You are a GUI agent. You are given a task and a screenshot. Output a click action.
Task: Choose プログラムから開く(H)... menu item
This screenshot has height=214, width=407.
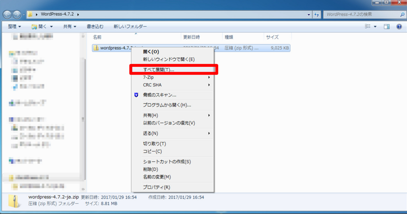point(172,105)
